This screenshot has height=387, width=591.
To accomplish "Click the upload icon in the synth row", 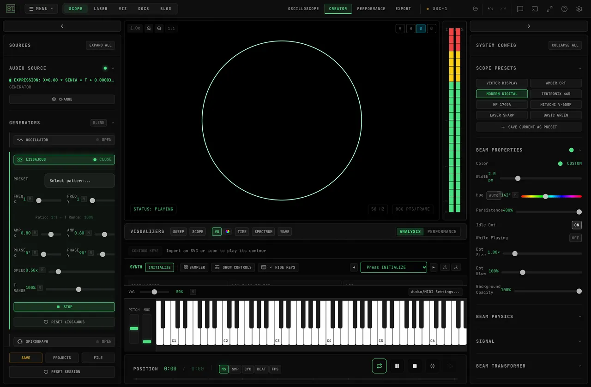I will pos(445,267).
